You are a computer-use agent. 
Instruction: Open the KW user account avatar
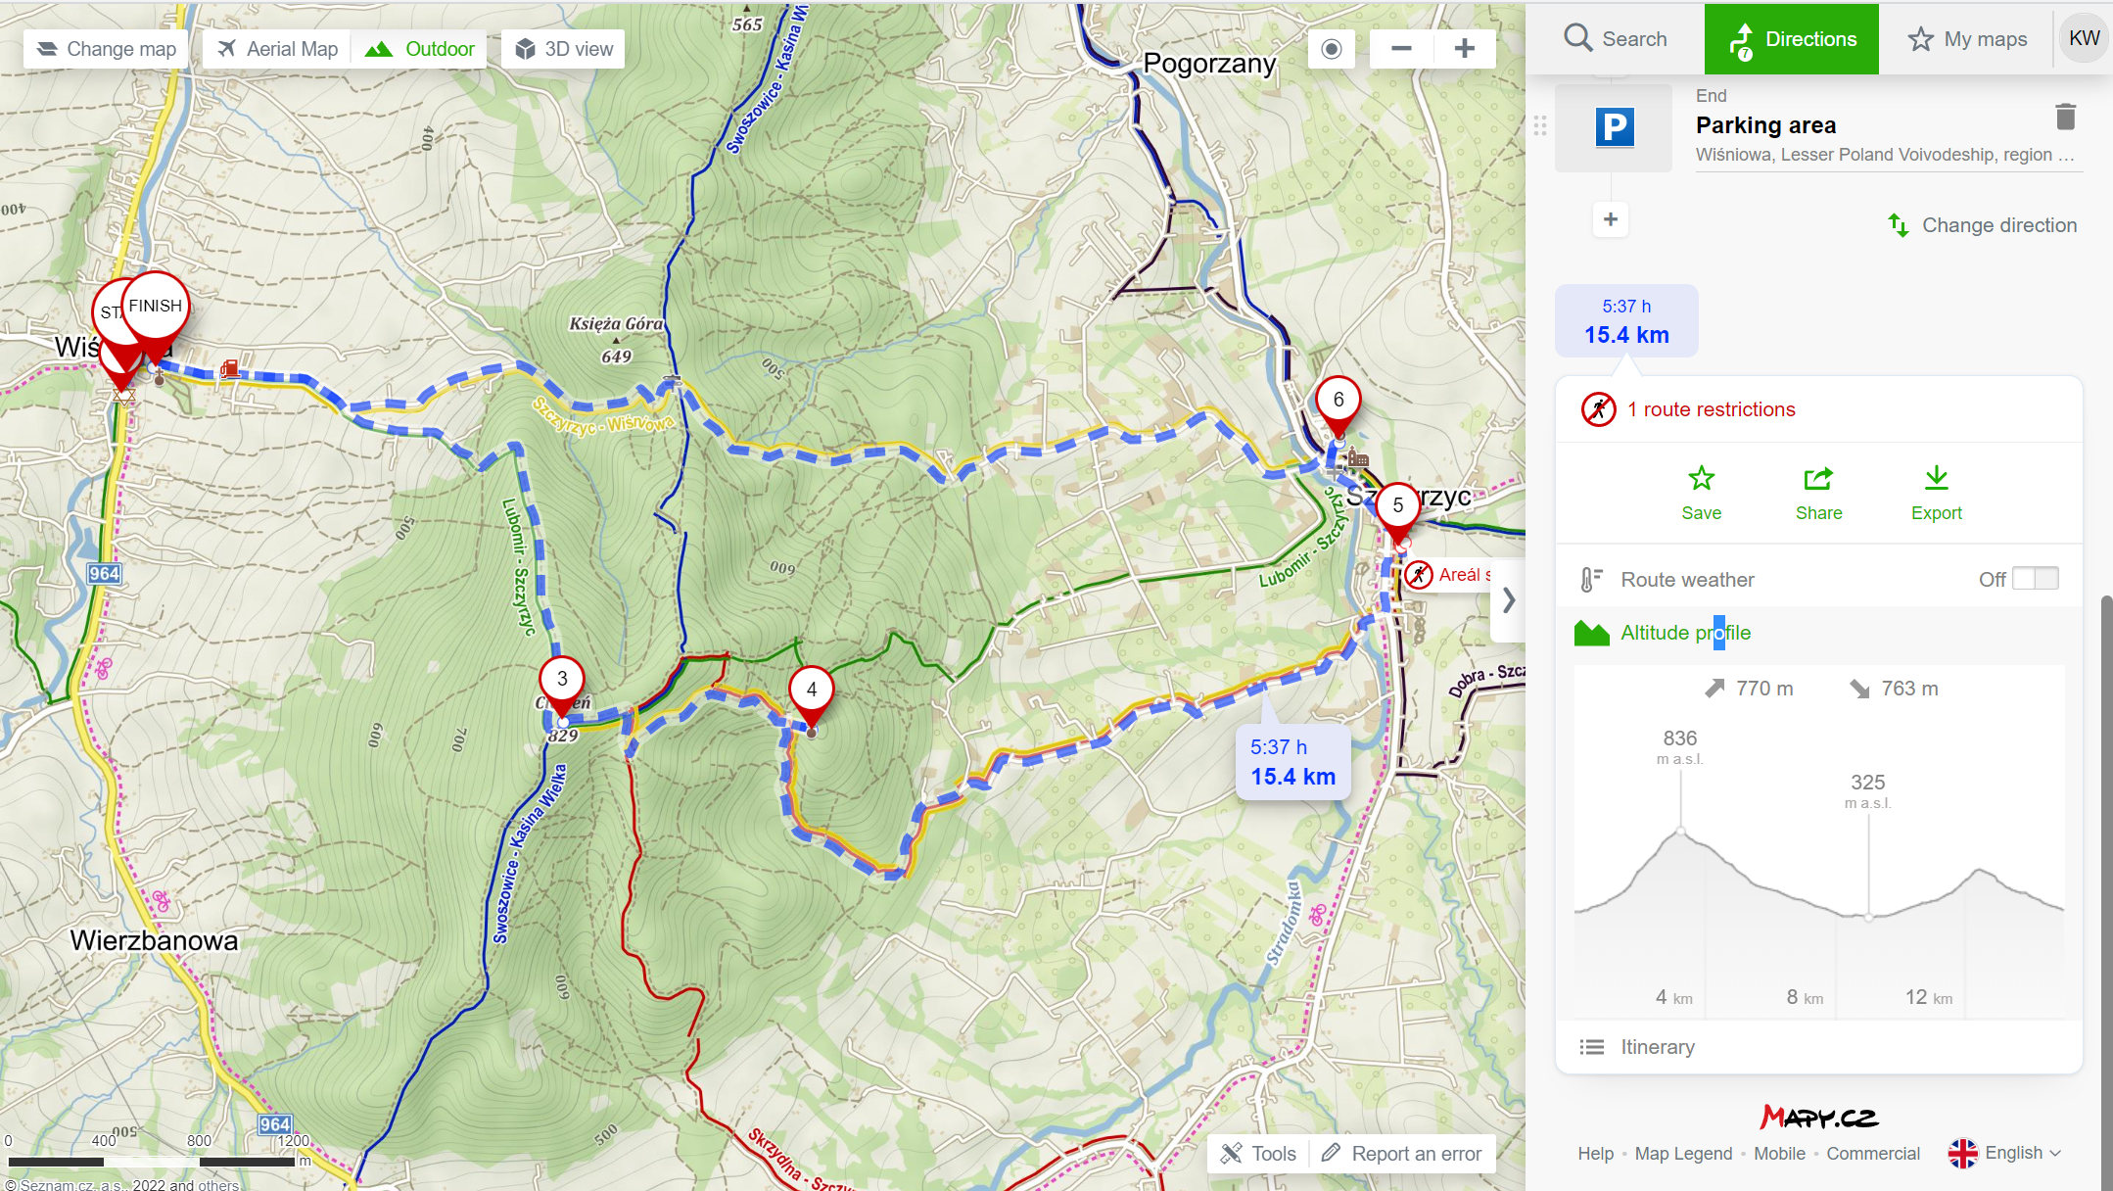[x=2084, y=38]
